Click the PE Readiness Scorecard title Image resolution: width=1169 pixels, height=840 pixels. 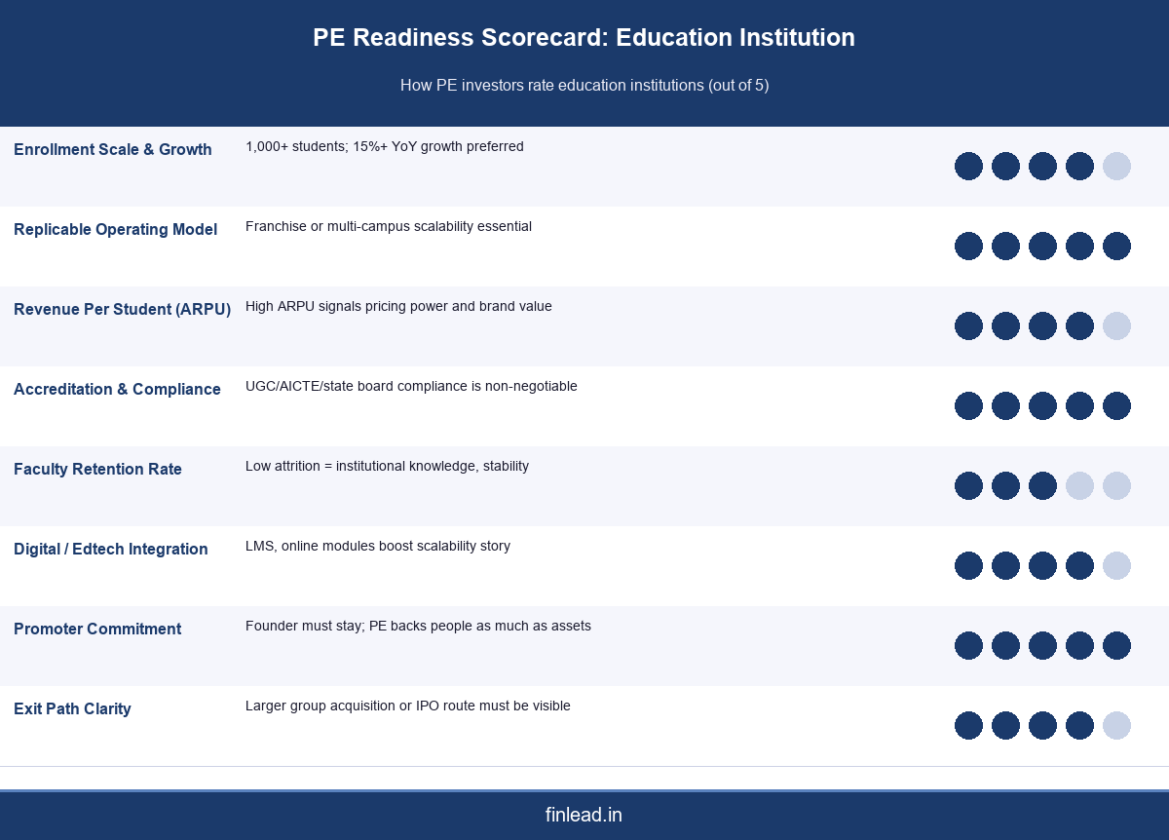tap(584, 38)
